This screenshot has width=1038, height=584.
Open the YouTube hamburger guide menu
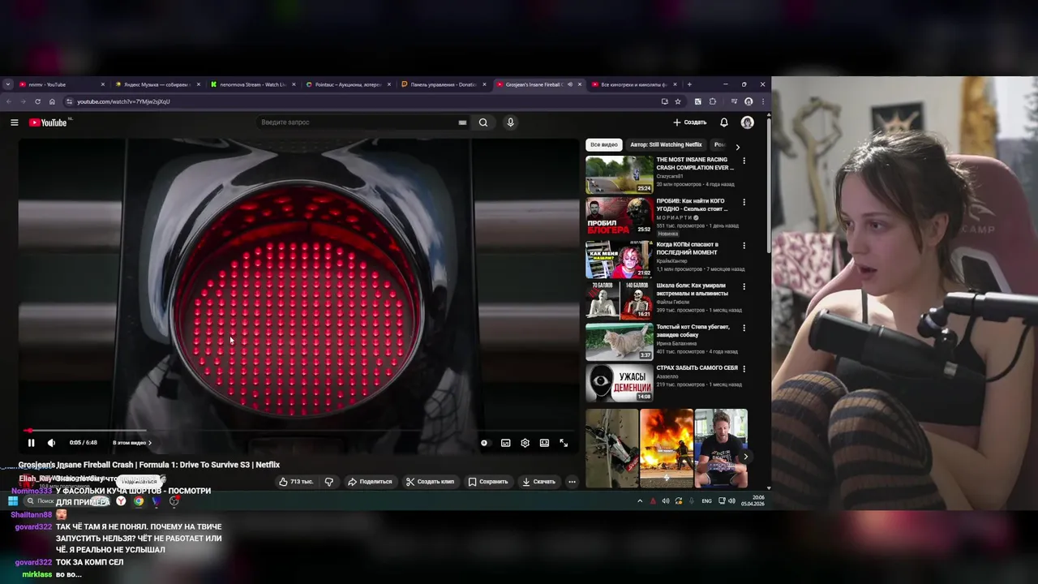click(14, 122)
